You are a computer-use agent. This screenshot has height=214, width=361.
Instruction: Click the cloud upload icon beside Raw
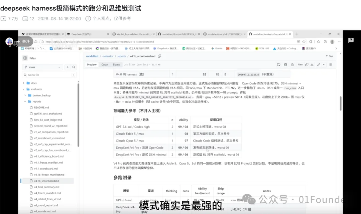click(292, 64)
